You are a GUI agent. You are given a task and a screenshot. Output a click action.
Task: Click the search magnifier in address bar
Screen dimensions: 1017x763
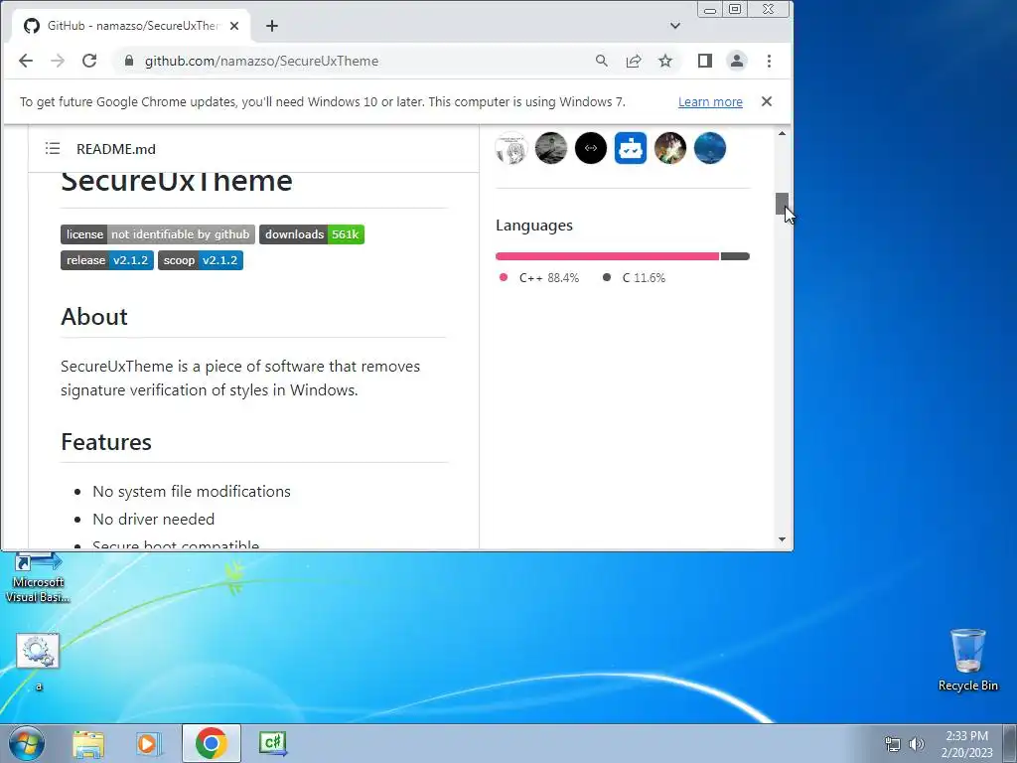(x=601, y=61)
